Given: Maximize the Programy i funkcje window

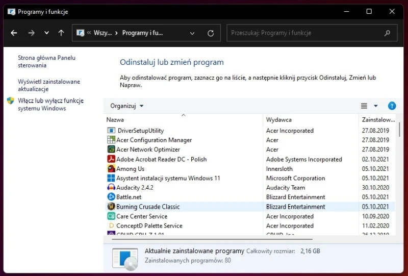Looking at the screenshot, I should pyautogui.click(x=369, y=11).
